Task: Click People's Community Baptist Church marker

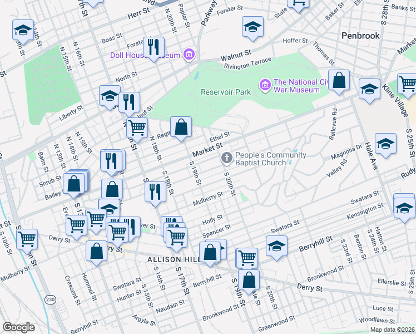Action: [227, 158]
